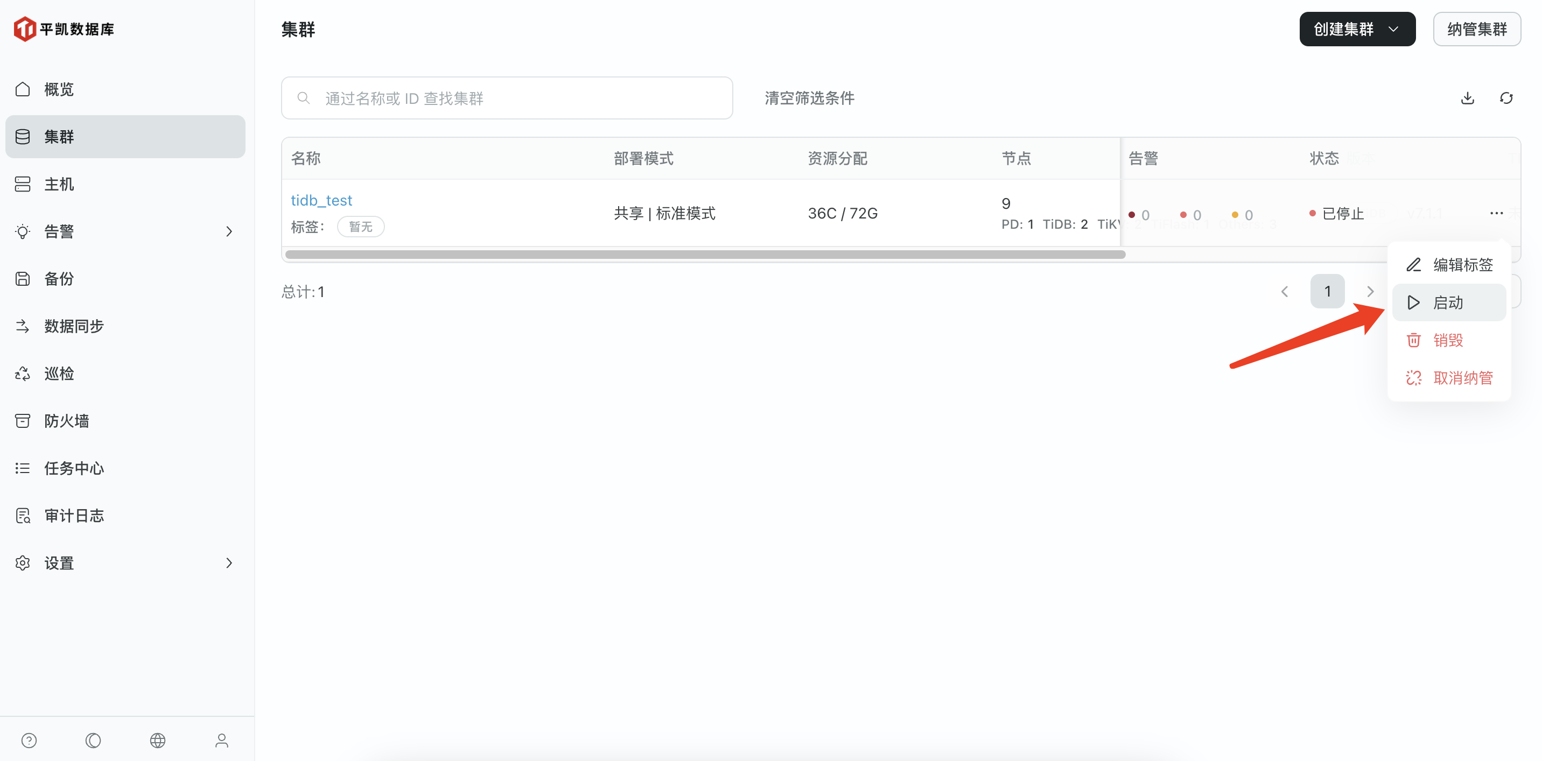This screenshot has height=761, width=1542.
Task: Click the download/export cluster list icon
Action: click(1467, 98)
